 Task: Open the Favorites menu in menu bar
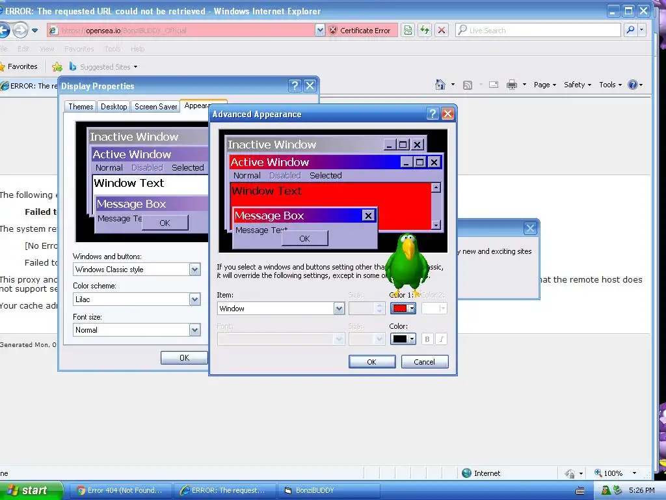pyautogui.click(x=79, y=49)
